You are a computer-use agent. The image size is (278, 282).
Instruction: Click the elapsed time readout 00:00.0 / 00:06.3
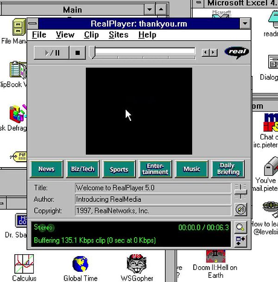[203, 228]
